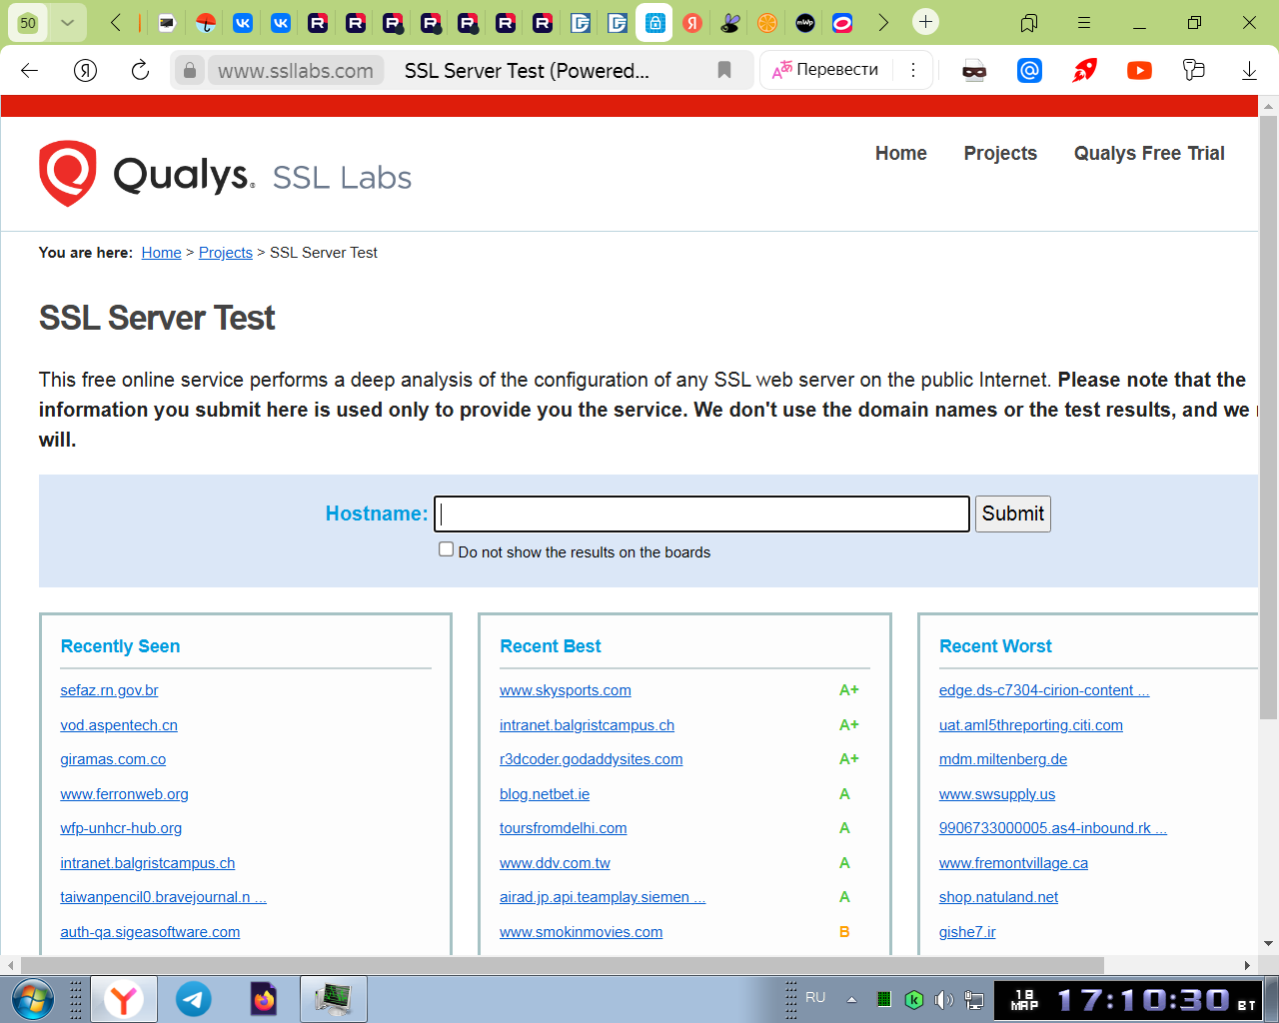Open the www.skysports.com link
The height and width of the screenshot is (1023, 1279).
(x=566, y=690)
